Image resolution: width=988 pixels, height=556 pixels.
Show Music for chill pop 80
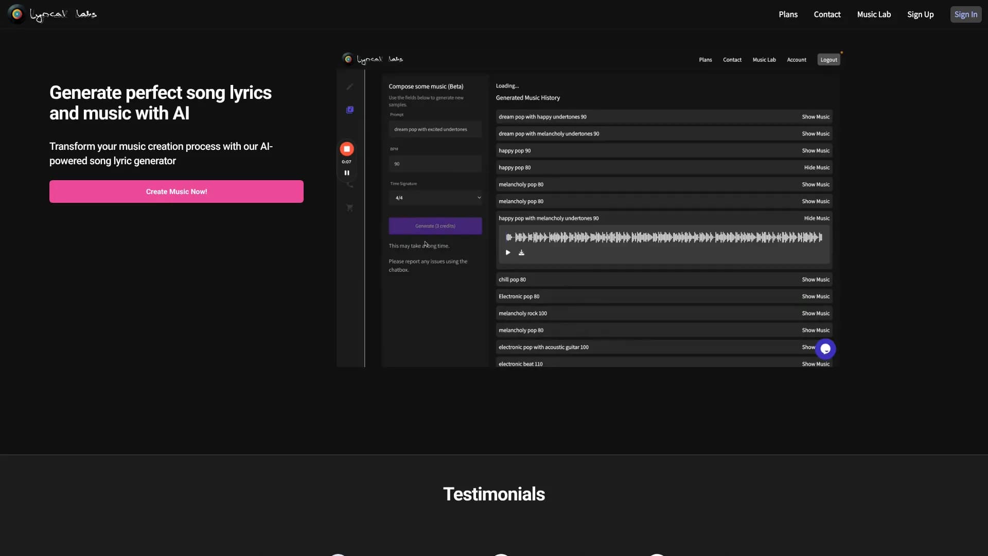click(x=816, y=280)
